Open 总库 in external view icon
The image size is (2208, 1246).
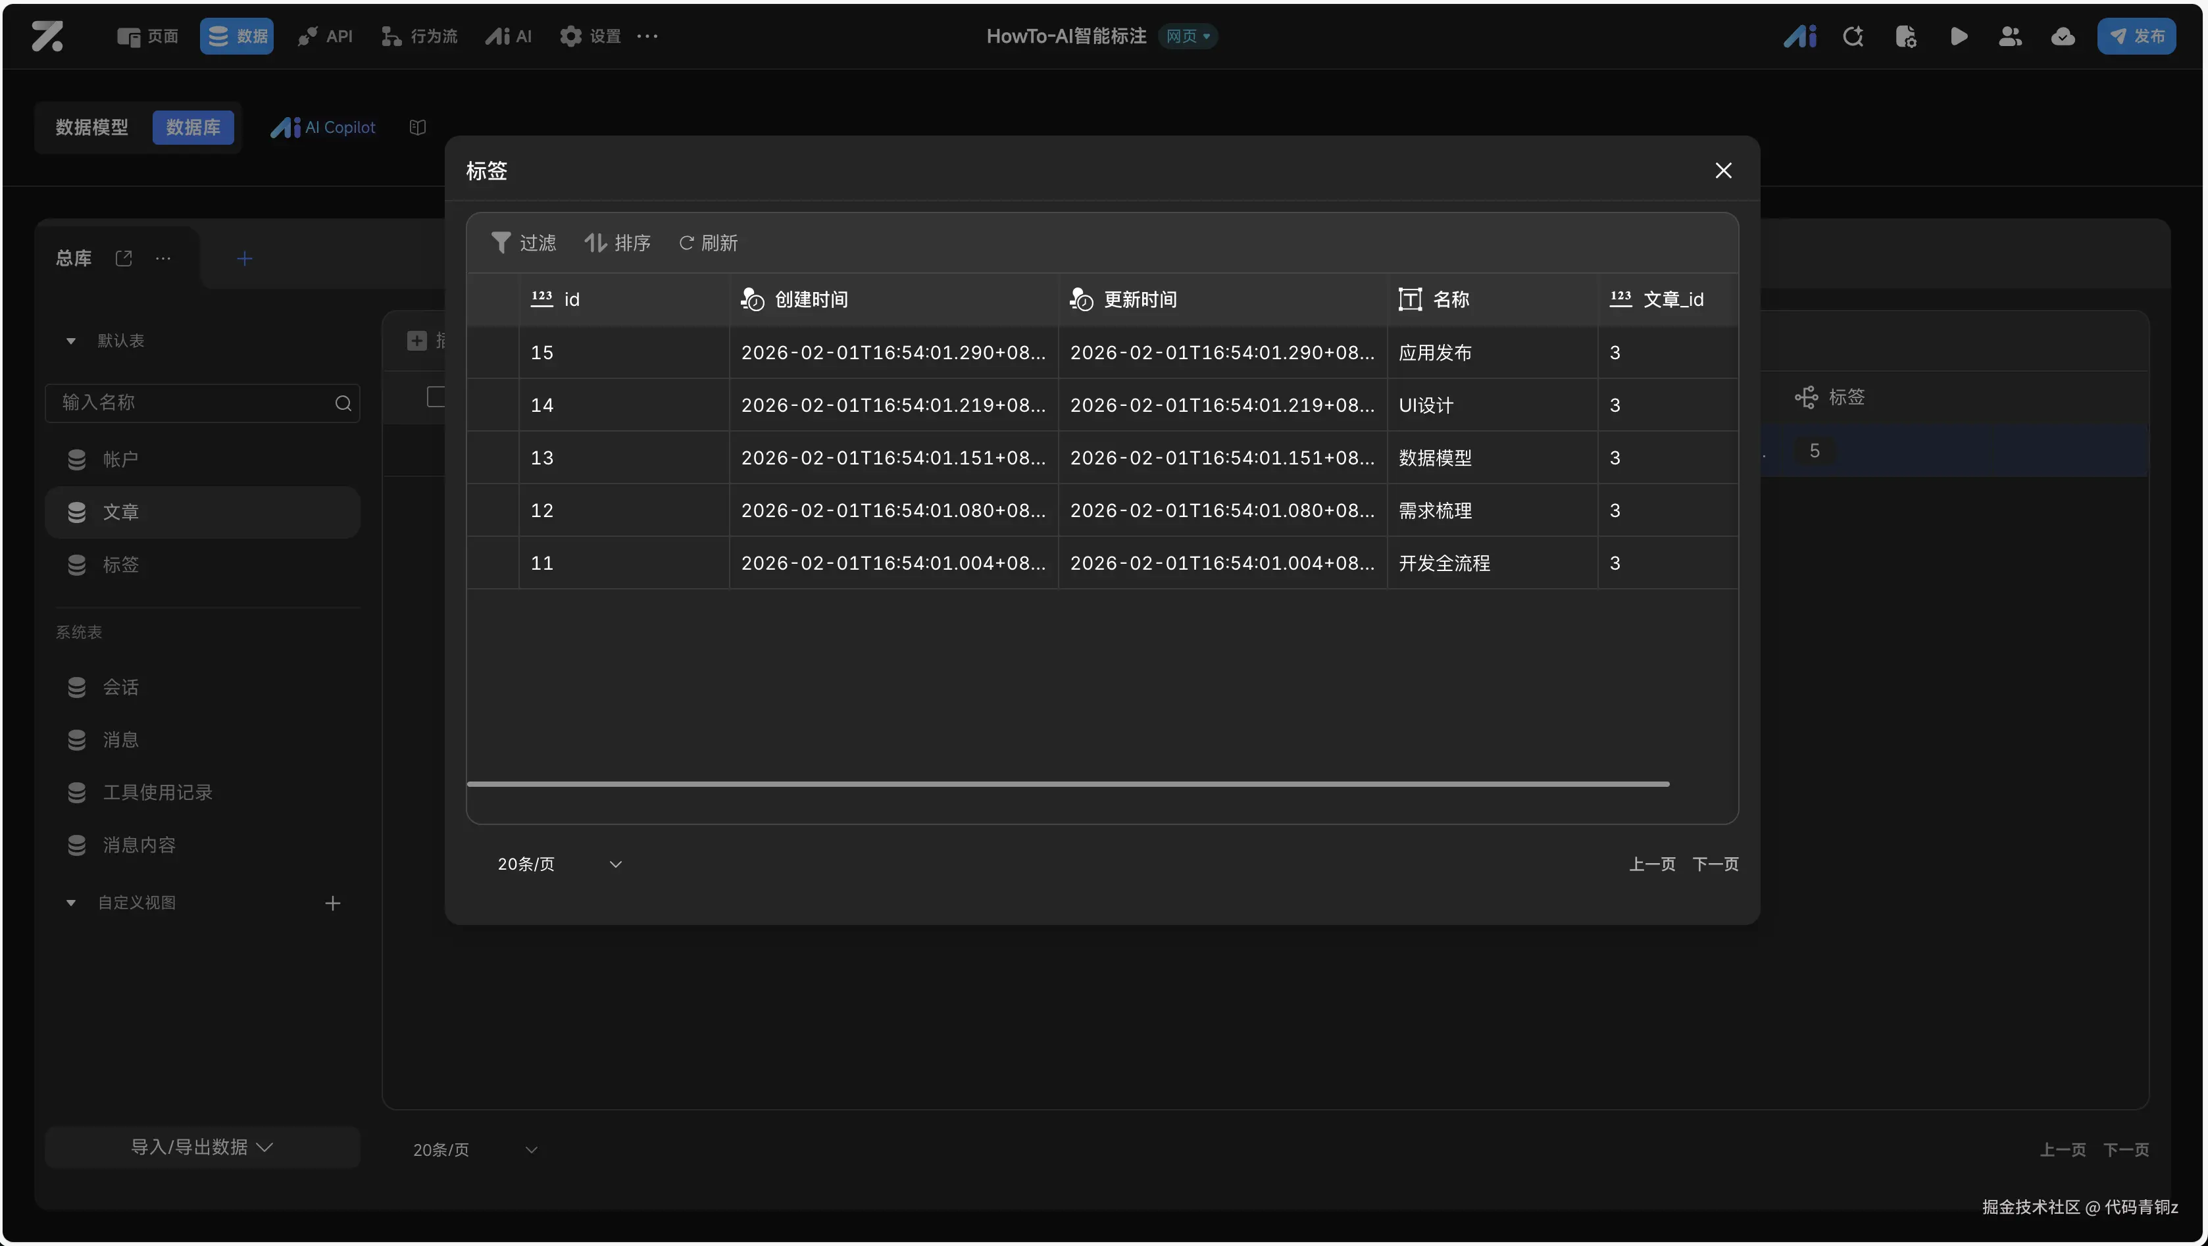[124, 258]
